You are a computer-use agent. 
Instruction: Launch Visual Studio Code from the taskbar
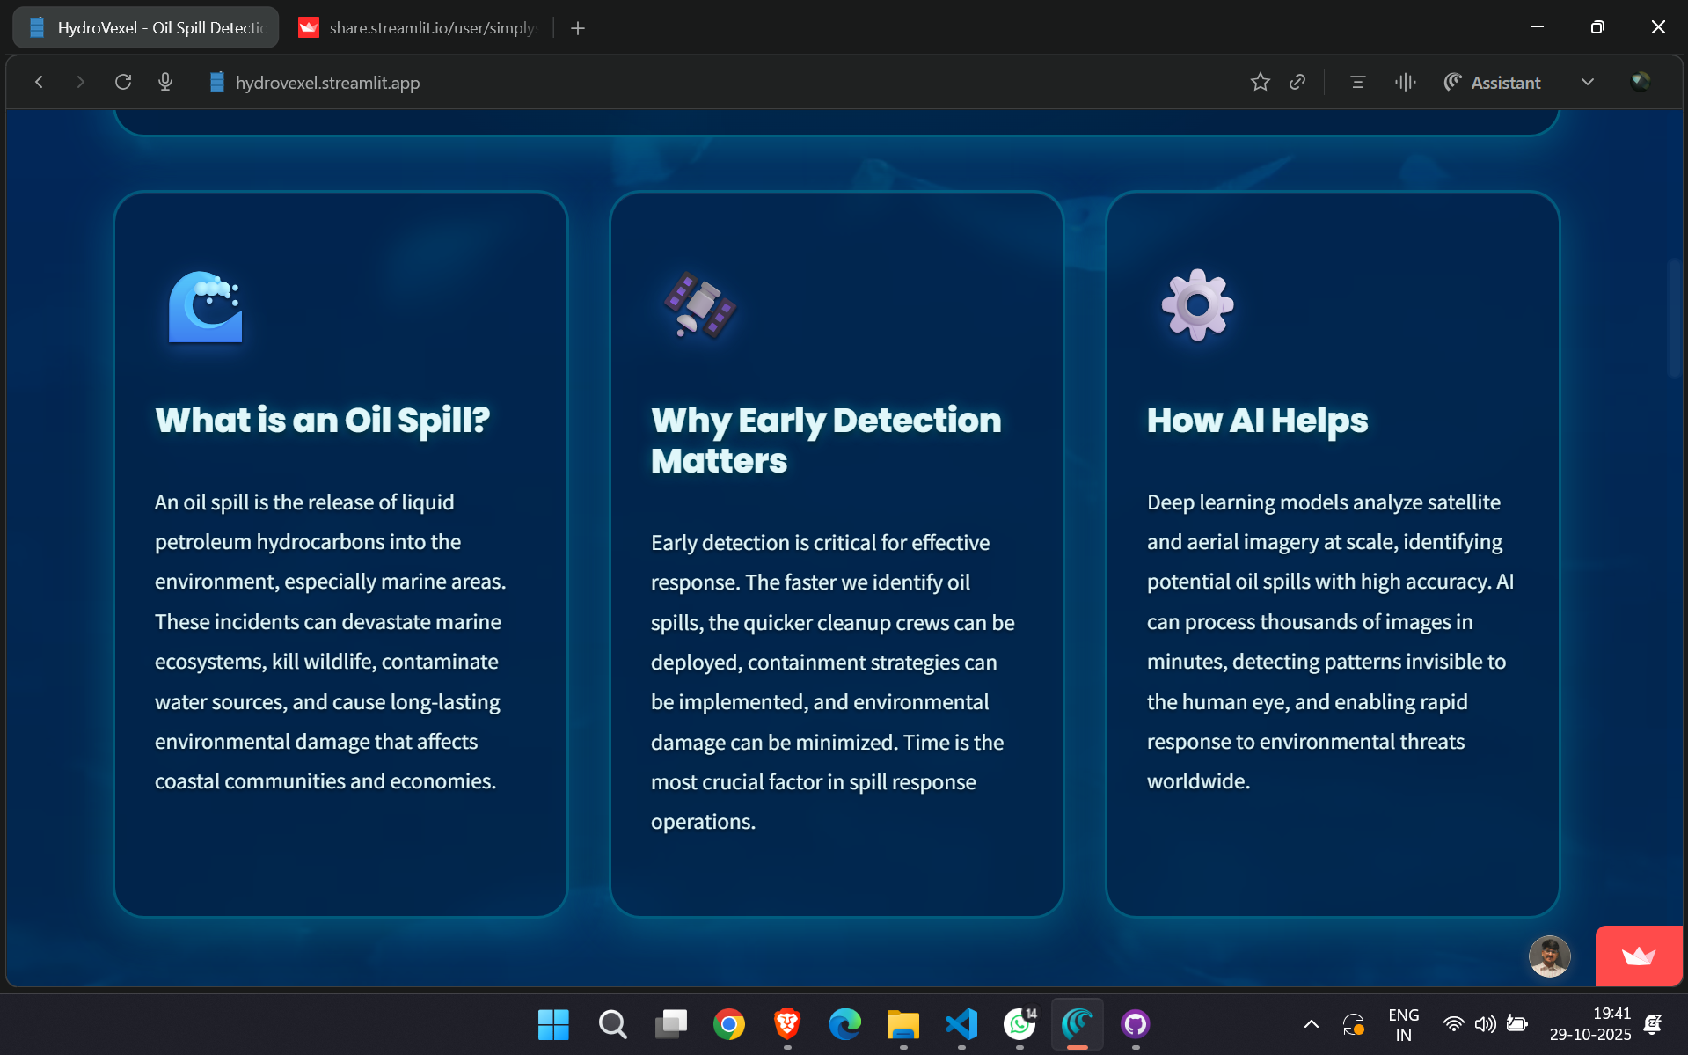[961, 1024]
